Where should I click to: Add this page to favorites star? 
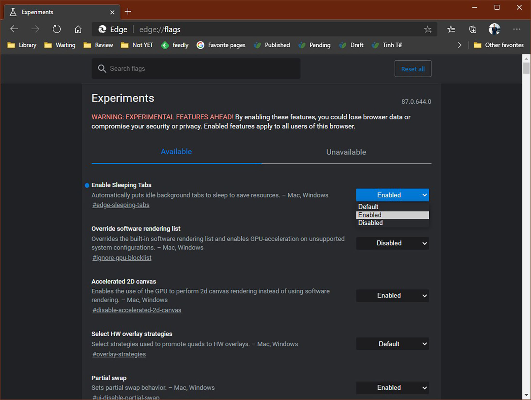428,29
